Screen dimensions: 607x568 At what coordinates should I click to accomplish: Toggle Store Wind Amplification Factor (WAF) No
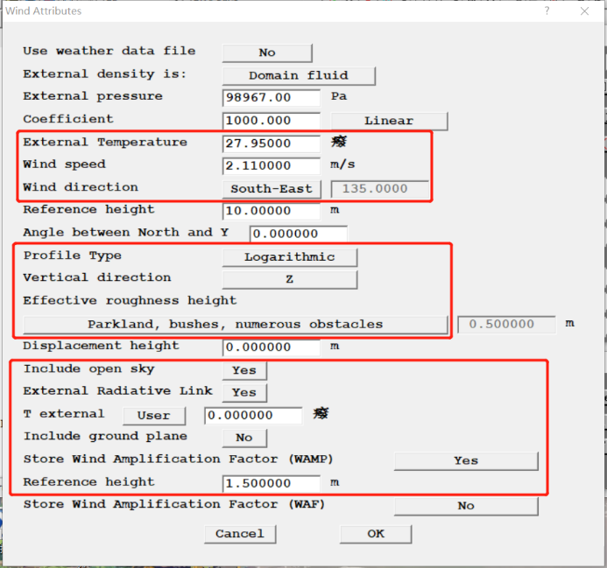(466, 506)
